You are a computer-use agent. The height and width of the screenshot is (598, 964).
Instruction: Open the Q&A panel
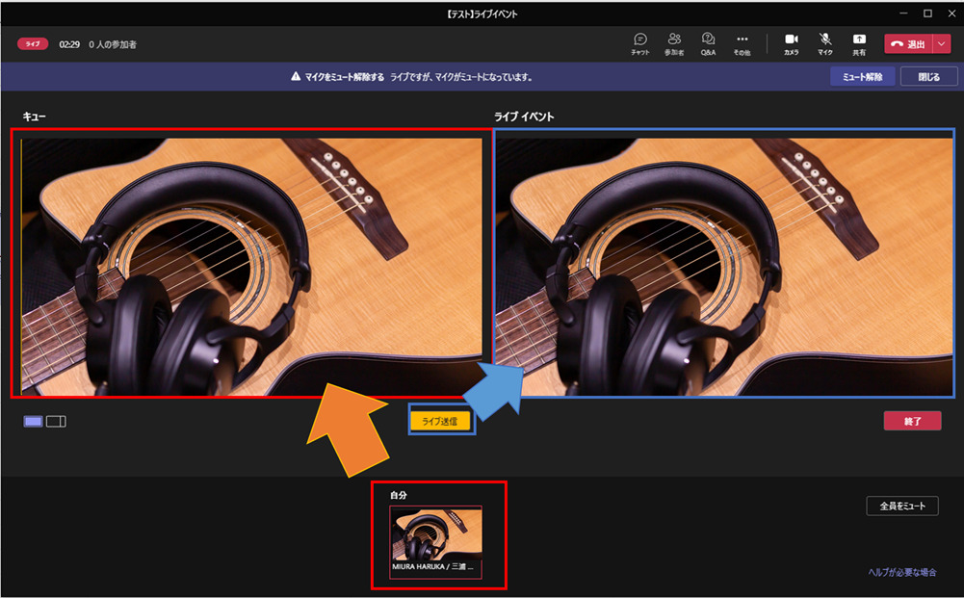click(708, 43)
